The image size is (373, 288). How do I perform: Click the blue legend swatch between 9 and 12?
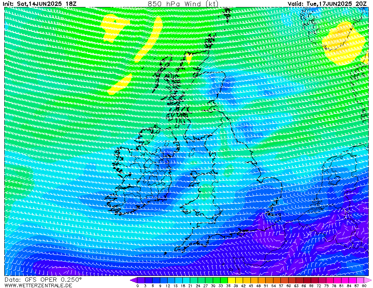coord(164,280)
